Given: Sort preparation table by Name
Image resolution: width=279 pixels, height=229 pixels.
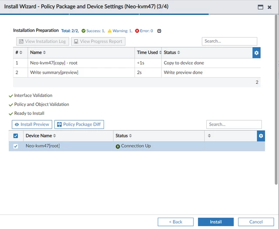Looking at the screenshot, I should tap(44, 52).
